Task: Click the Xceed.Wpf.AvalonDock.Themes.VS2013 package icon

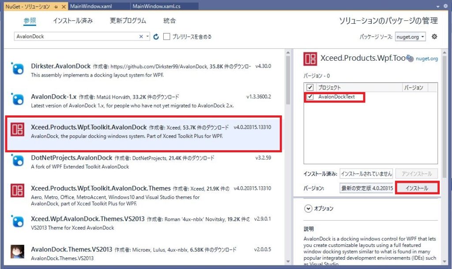Action: (17, 221)
